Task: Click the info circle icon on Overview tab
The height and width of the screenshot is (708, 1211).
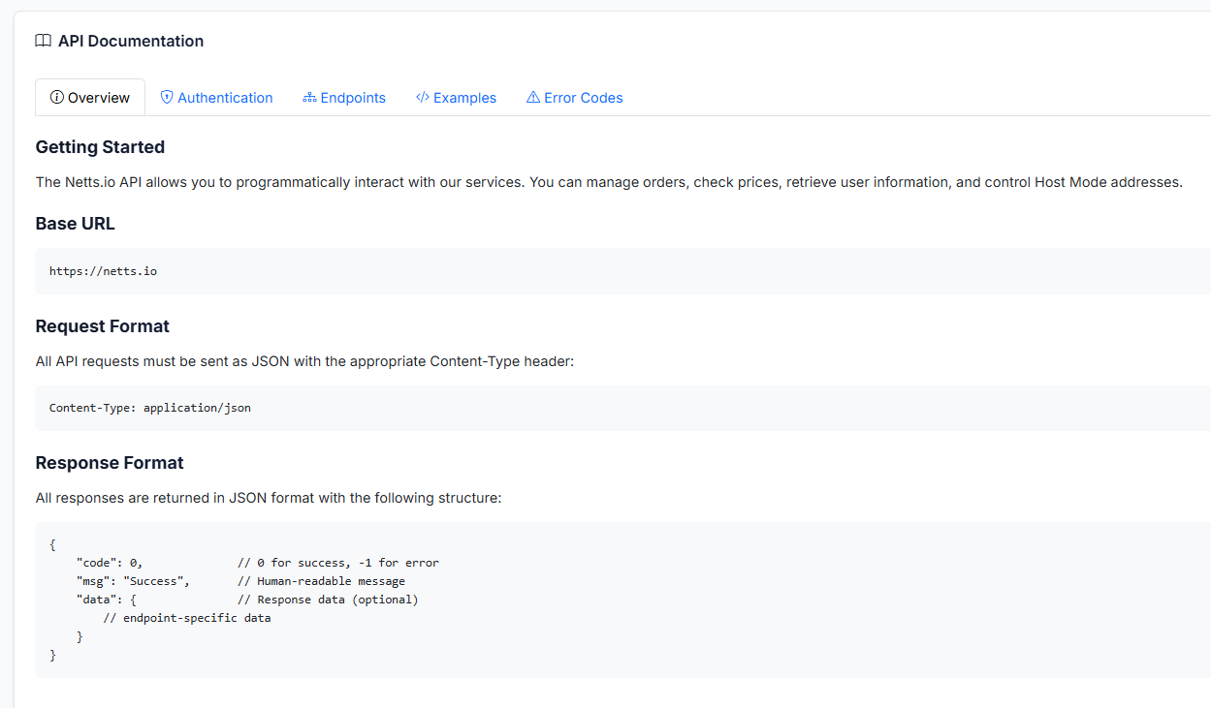Action: [x=56, y=98]
